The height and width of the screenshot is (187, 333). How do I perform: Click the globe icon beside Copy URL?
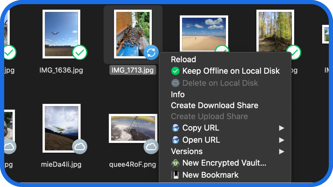click(175, 128)
